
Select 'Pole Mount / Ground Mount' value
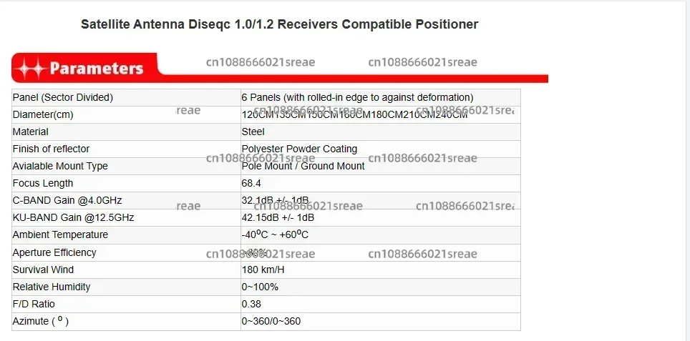pos(303,166)
